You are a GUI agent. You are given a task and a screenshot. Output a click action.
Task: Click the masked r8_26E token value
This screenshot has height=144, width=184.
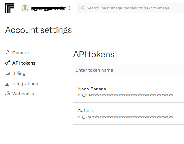[x=125, y=117]
